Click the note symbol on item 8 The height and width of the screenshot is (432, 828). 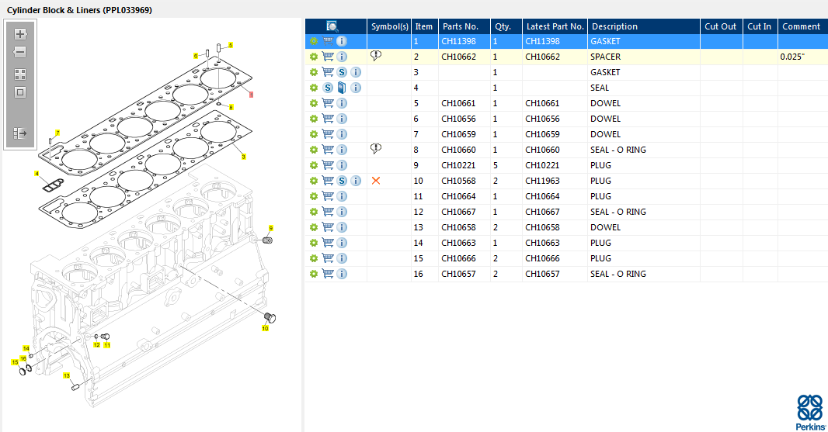(x=376, y=149)
